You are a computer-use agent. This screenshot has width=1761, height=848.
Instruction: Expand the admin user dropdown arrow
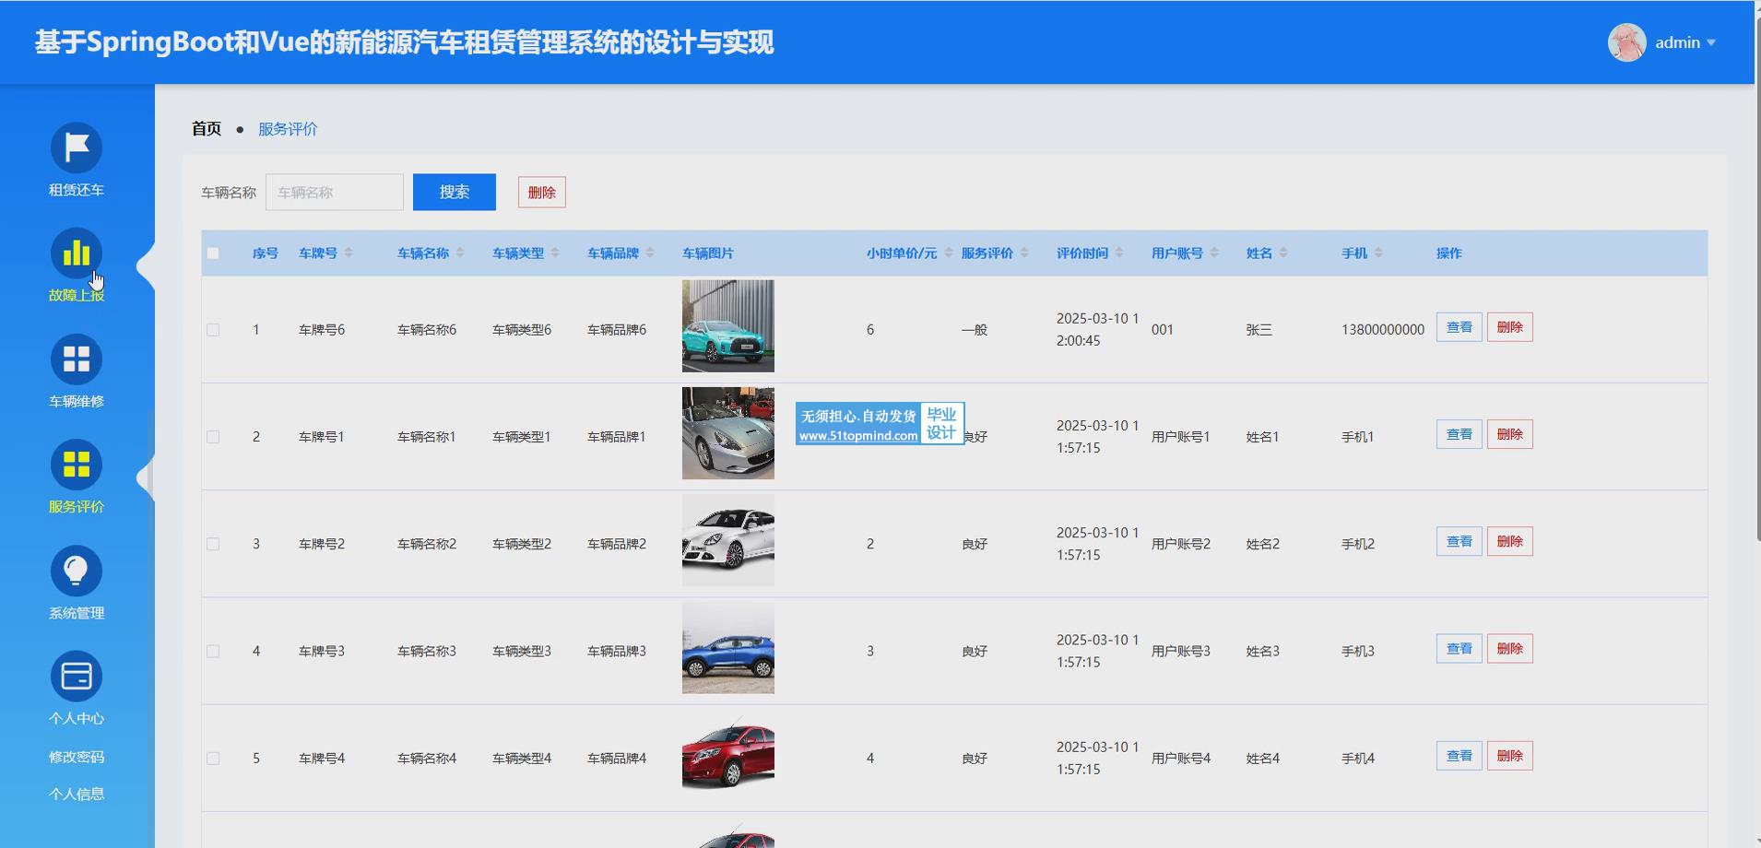pos(1711,42)
